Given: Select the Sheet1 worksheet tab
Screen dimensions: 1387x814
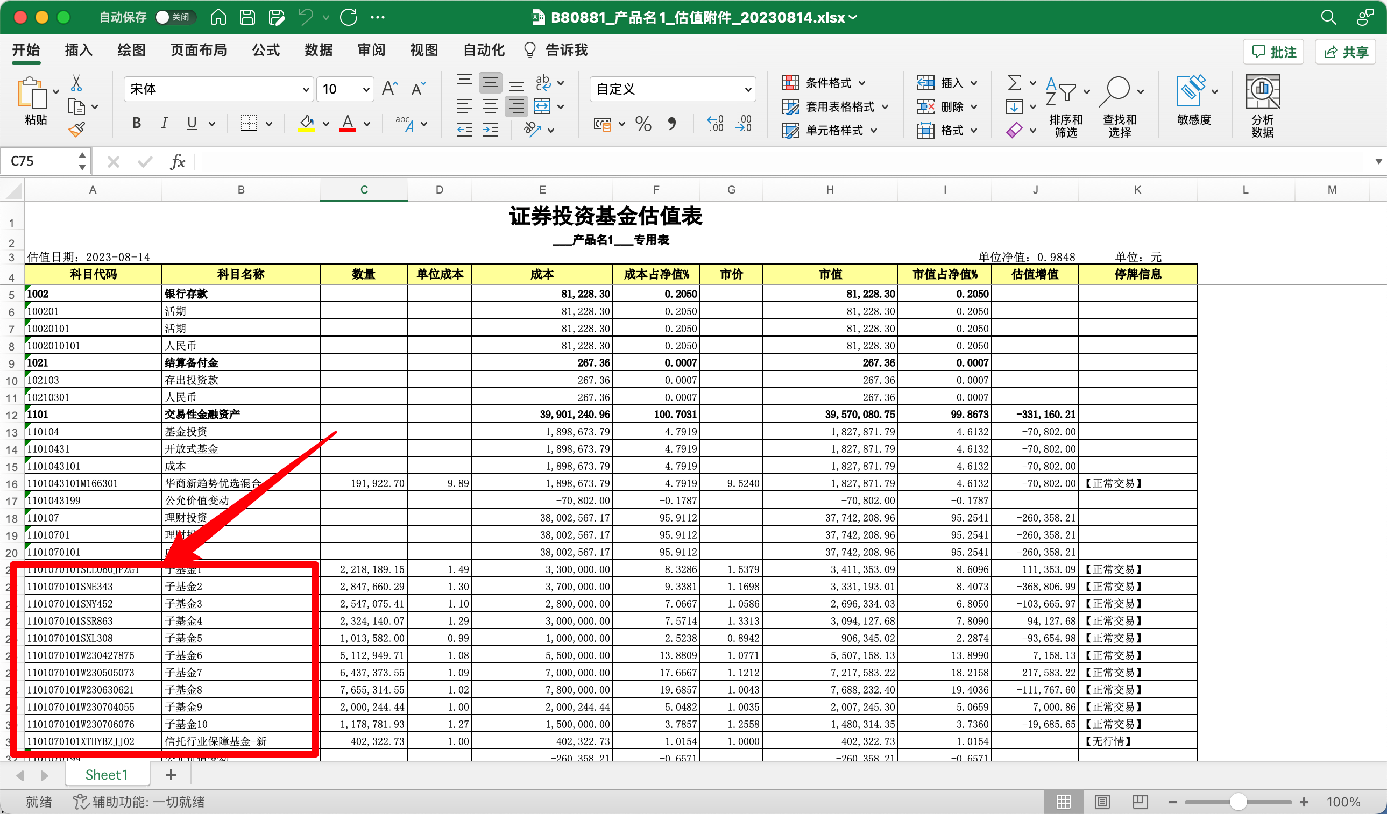Looking at the screenshot, I should point(107,774).
